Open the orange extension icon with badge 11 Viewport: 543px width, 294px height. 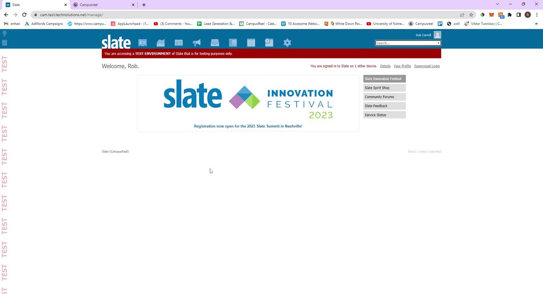pyautogui.click(x=501, y=15)
